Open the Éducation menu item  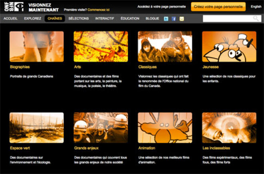[x=130, y=18]
